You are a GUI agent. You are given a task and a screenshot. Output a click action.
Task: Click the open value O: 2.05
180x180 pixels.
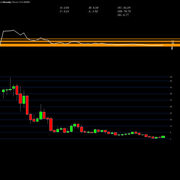[64, 8]
